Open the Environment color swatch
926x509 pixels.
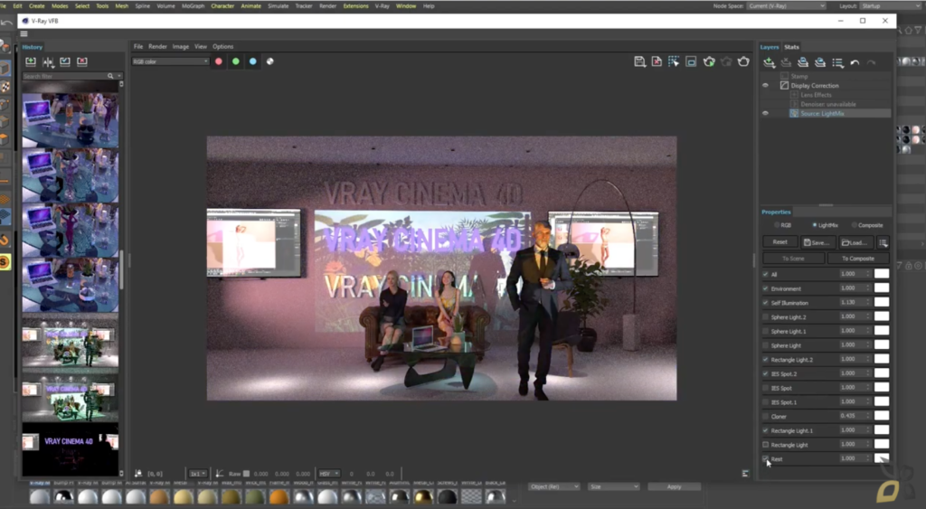tap(881, 288)
